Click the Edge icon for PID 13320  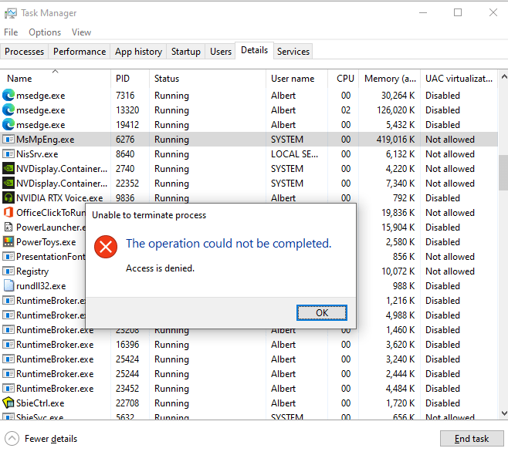[8, 110]
